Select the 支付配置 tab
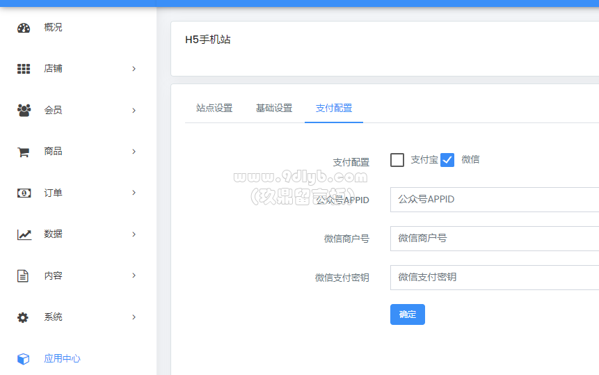 point(334,108)
